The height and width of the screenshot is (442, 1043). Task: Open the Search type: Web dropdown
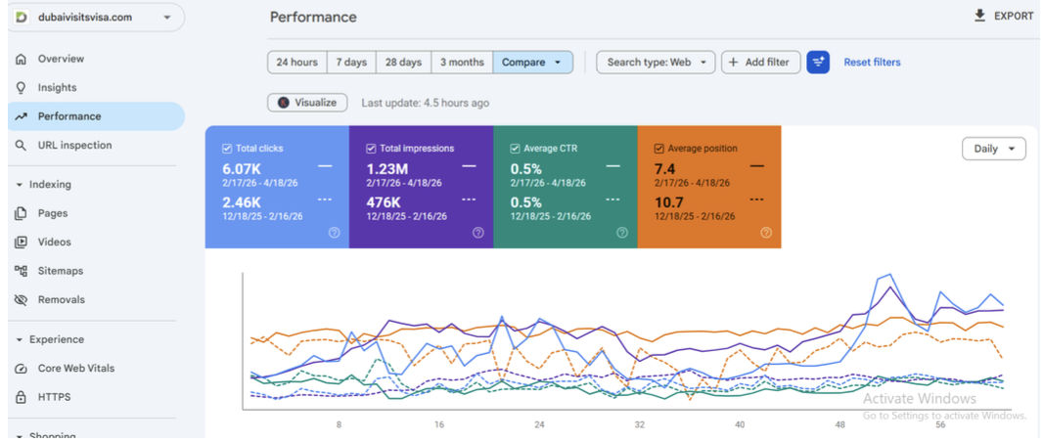click(x=656, y=63)
